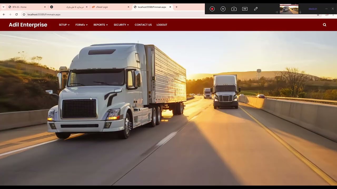Click the recording preview thumbnail
Image resolution: width=337 pixels, height=189 pixels.
289,9
